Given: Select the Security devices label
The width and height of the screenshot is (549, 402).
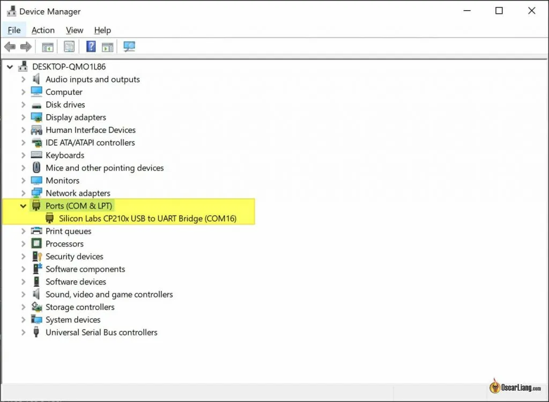Looking at the screenshot, I should [x=75, y=256].
